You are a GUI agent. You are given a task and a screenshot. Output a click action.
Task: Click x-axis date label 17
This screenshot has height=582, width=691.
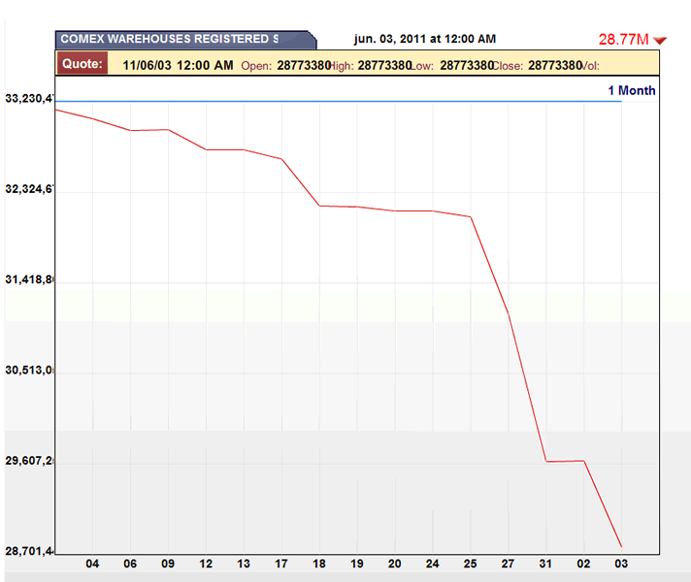coord(281,564)
